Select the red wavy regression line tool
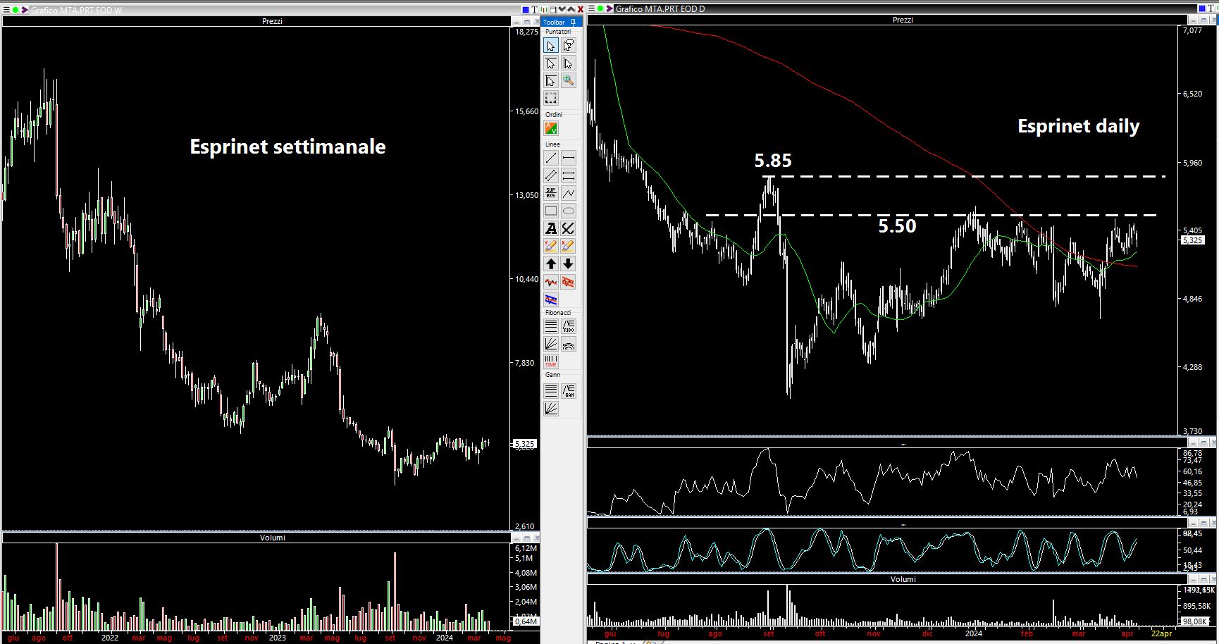Image resolution: width=1219 pixels, height=644 pixels. click(x=551, y=282)
